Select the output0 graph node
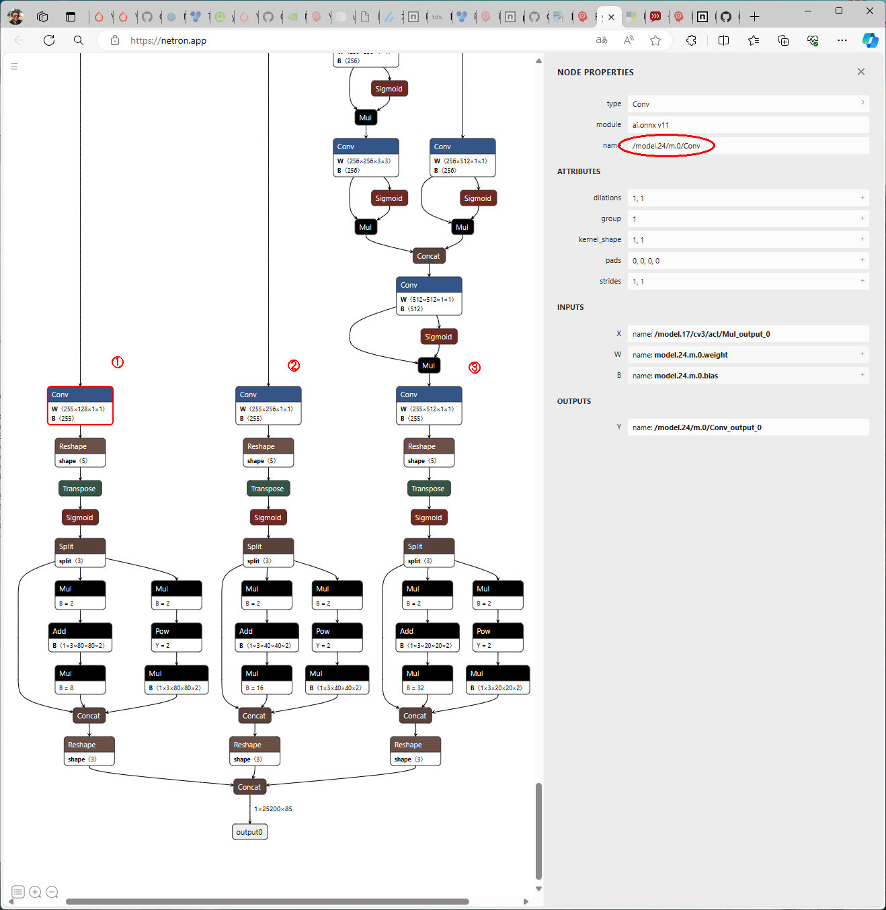The image size is (886, 910). [x=249, y=832]
